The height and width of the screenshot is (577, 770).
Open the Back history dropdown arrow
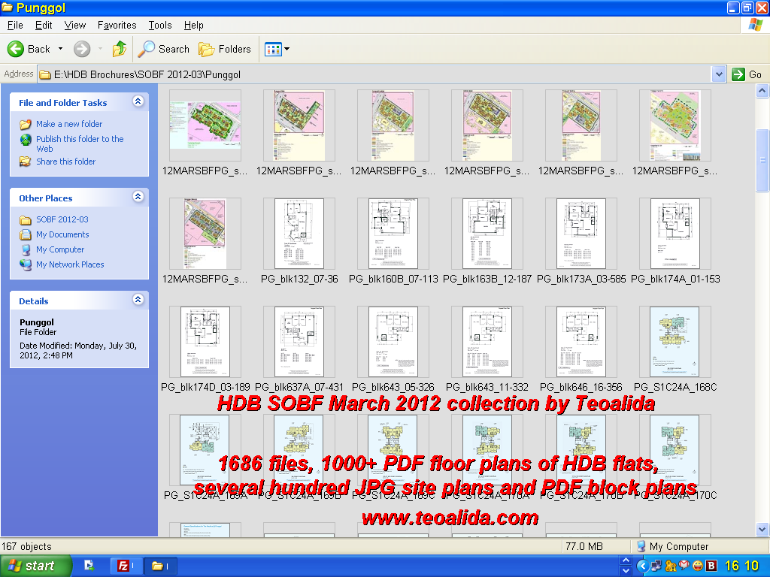[60, 49]
